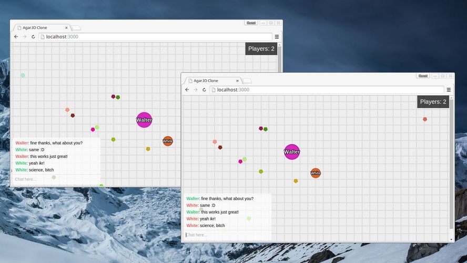The image size is (467, 263).
Task: Close the Agar.IO Clone tab in right window
Action: coord(237,80)
